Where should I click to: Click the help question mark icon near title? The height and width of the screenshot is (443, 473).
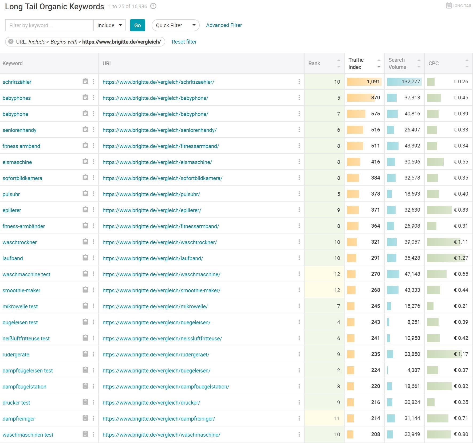click(153, 6)
